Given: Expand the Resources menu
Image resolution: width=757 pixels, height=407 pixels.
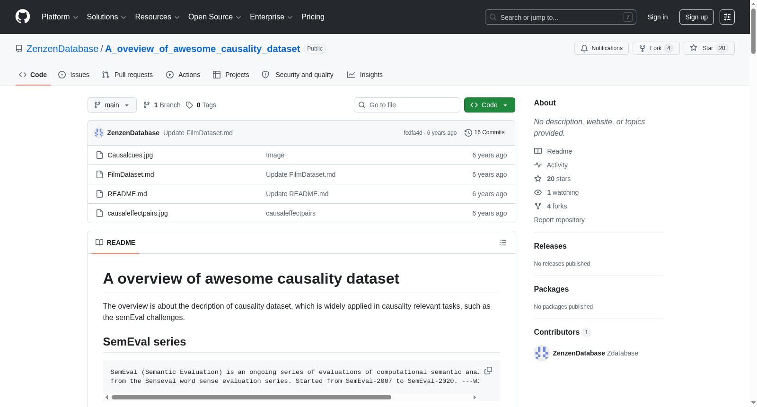Looking at the screenshot, I should (157, 17).
